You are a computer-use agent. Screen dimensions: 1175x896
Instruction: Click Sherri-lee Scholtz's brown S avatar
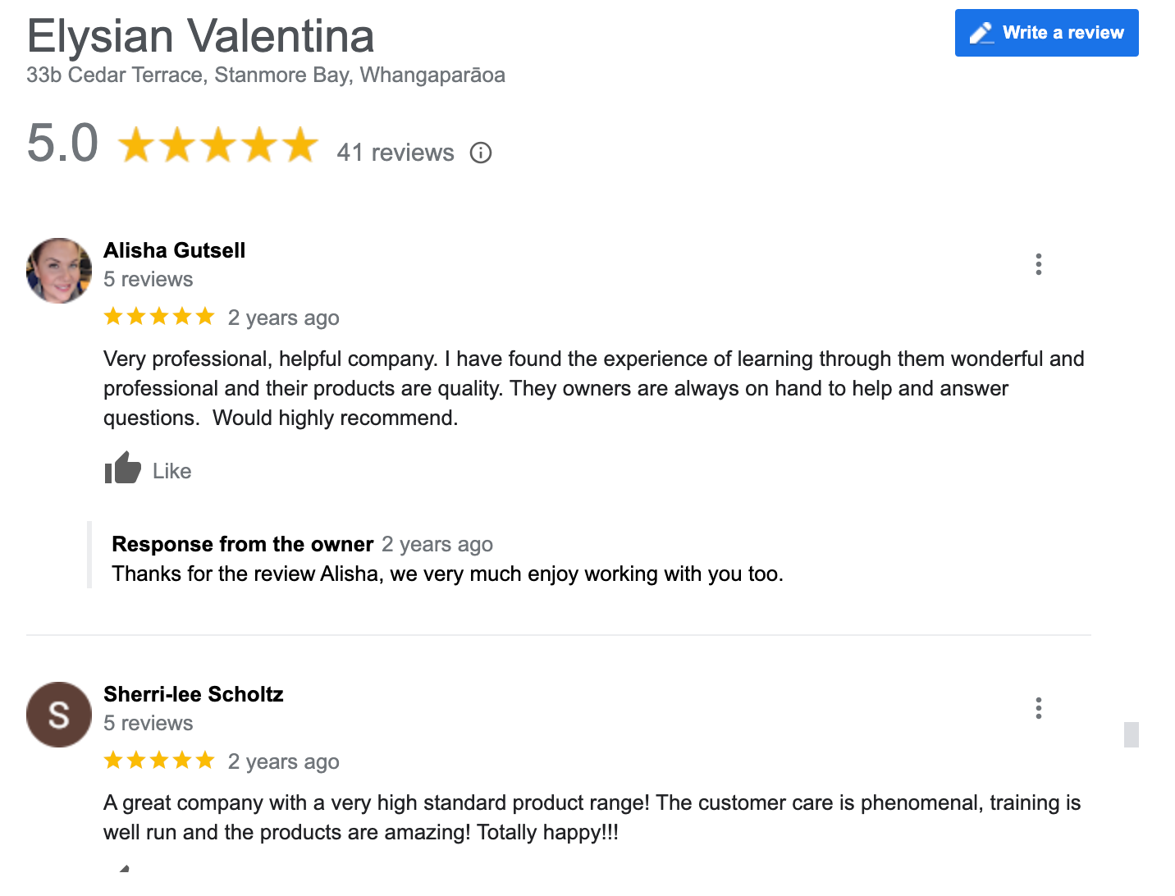tap(59, 715)
